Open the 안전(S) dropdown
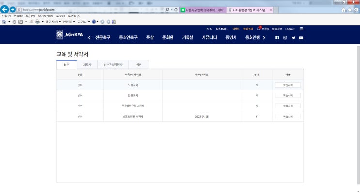Screen dimensions: 360x193 (x=69, y=22)
